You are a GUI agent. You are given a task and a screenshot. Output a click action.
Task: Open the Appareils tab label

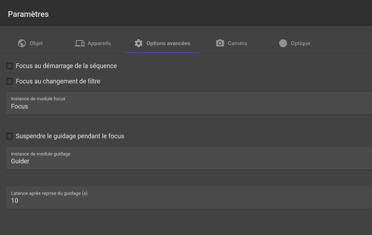pos(99,43)
